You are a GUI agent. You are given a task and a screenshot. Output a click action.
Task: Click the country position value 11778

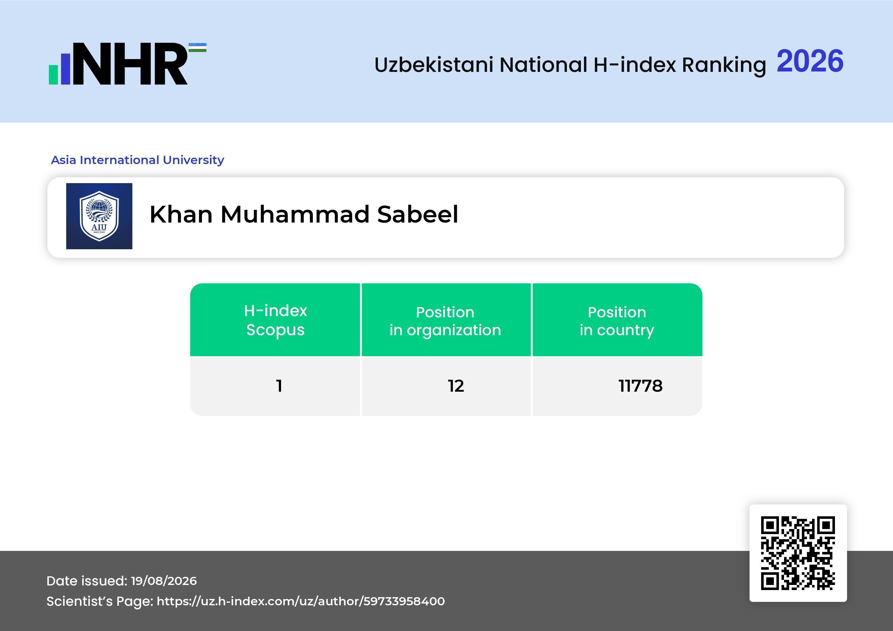point(640,386)
